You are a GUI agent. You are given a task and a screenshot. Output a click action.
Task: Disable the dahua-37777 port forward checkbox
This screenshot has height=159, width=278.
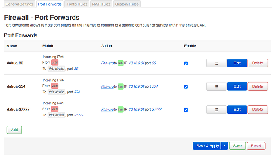186,110
